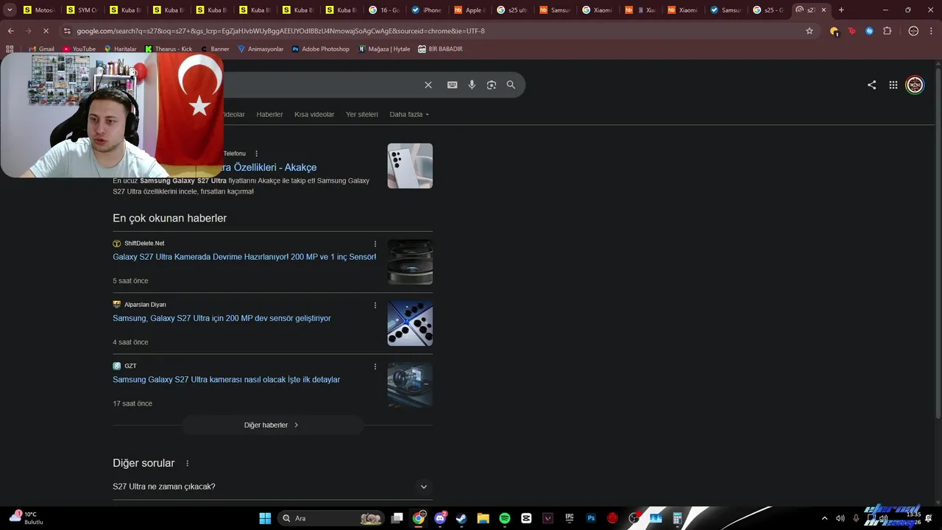Open the Chrome apps shortcut in bookmarks bar
The width and height of the screenshot is (942, 530).
(10, 49)
